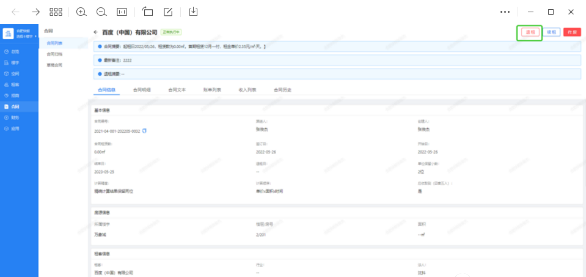Show image at actual size (1:1)
This screenshot has width=586, height=277.
(122, 12)
